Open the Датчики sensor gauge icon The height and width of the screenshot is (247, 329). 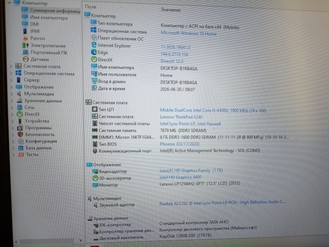click(26, 59)
